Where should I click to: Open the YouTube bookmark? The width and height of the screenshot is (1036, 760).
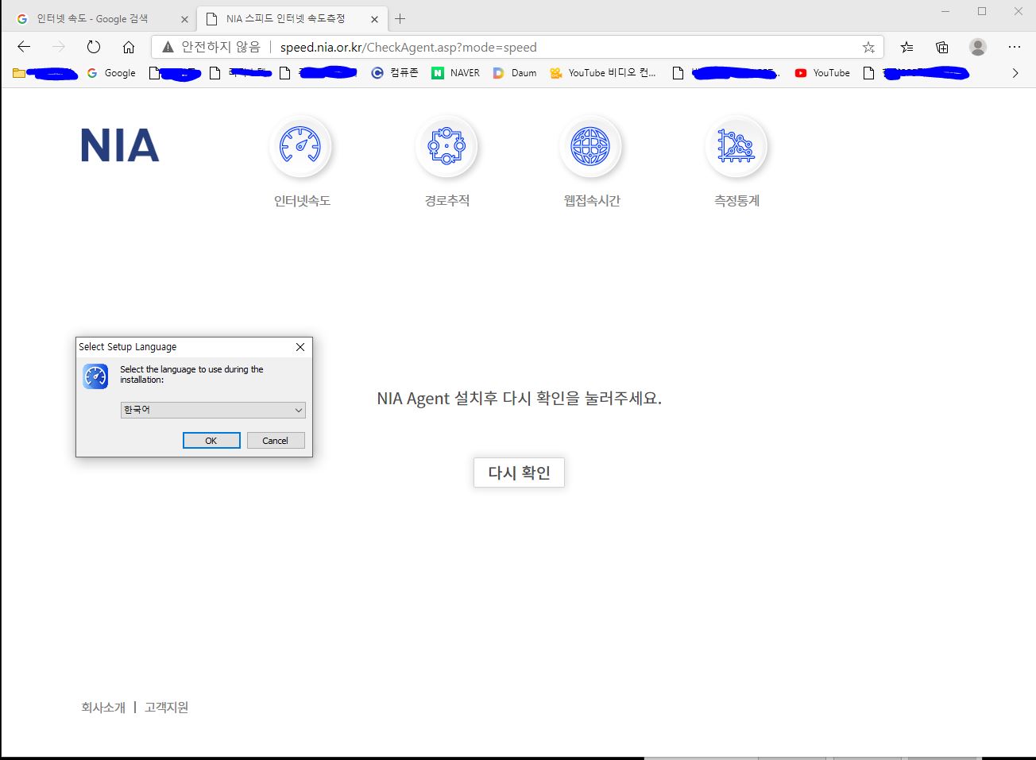click(822, 73)
